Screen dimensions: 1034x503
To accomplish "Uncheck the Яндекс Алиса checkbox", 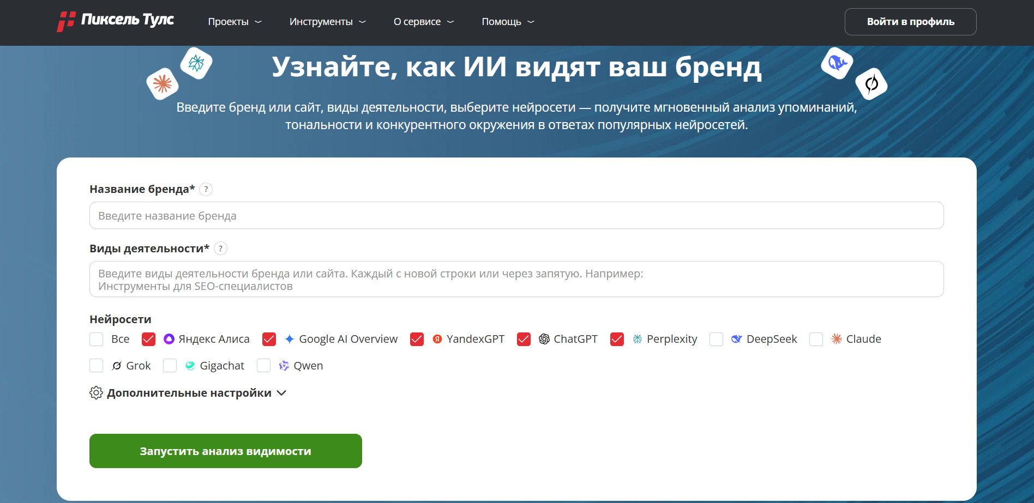I will click(148, 340).
